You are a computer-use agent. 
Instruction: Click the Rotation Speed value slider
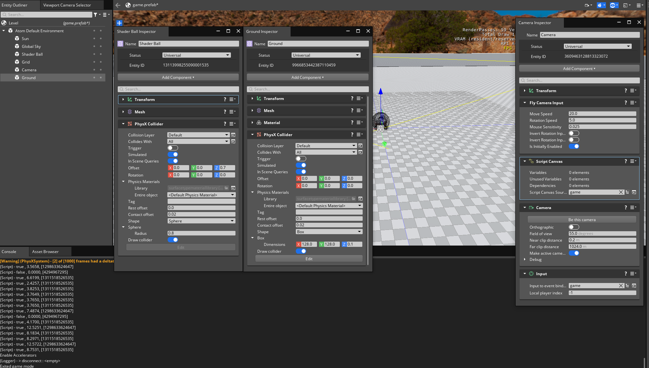(602, 120)
